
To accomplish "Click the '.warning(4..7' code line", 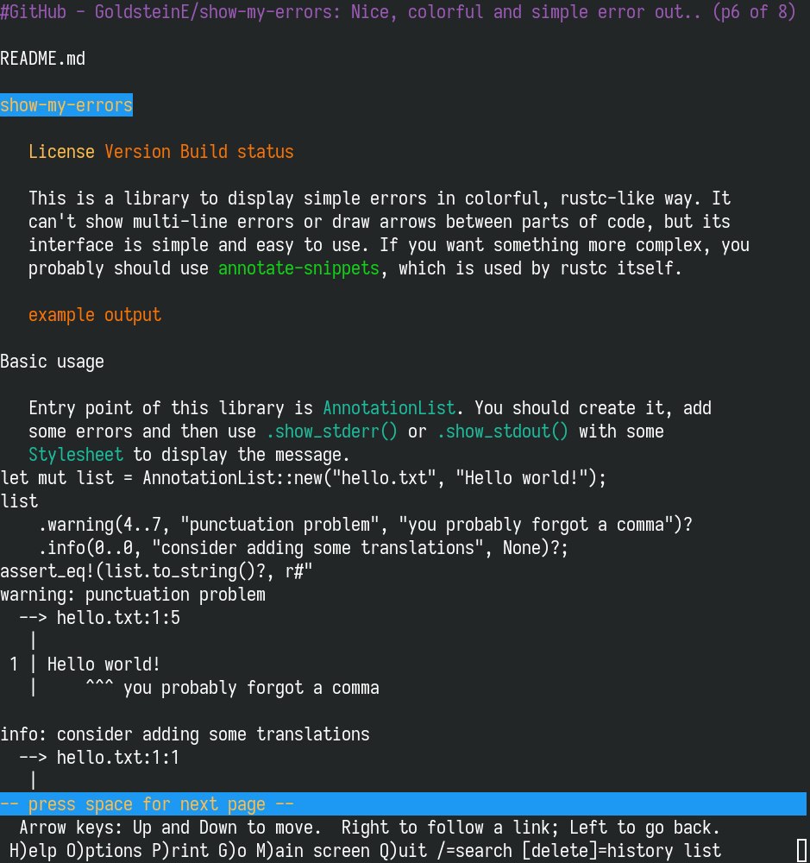I will (x=365, y=525).
